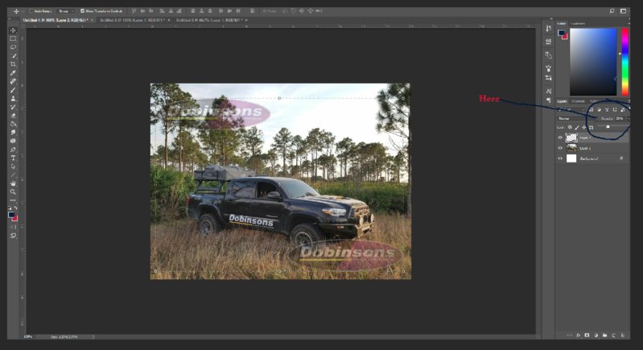
Task: Select the Horizontal Type tool
Action: click(x=13, y=158)
